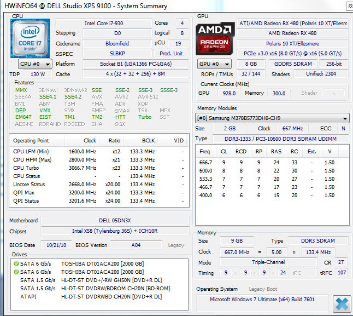Click the 130 W TDP value
The image size is (353, 316).
pos(38,74)
